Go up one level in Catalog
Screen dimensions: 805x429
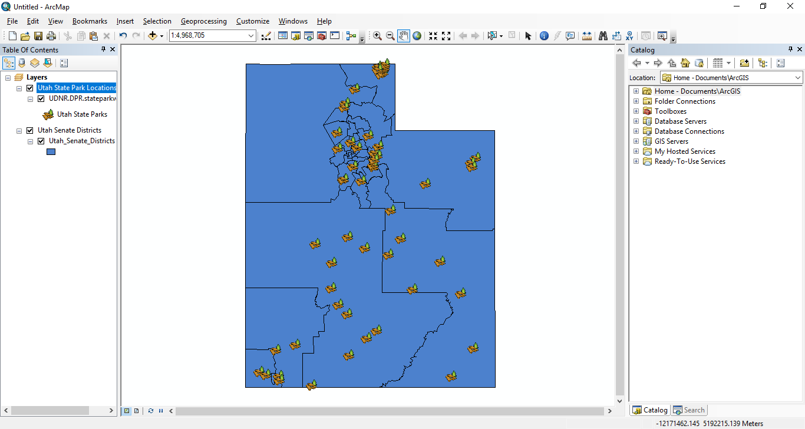pos(672,62)
